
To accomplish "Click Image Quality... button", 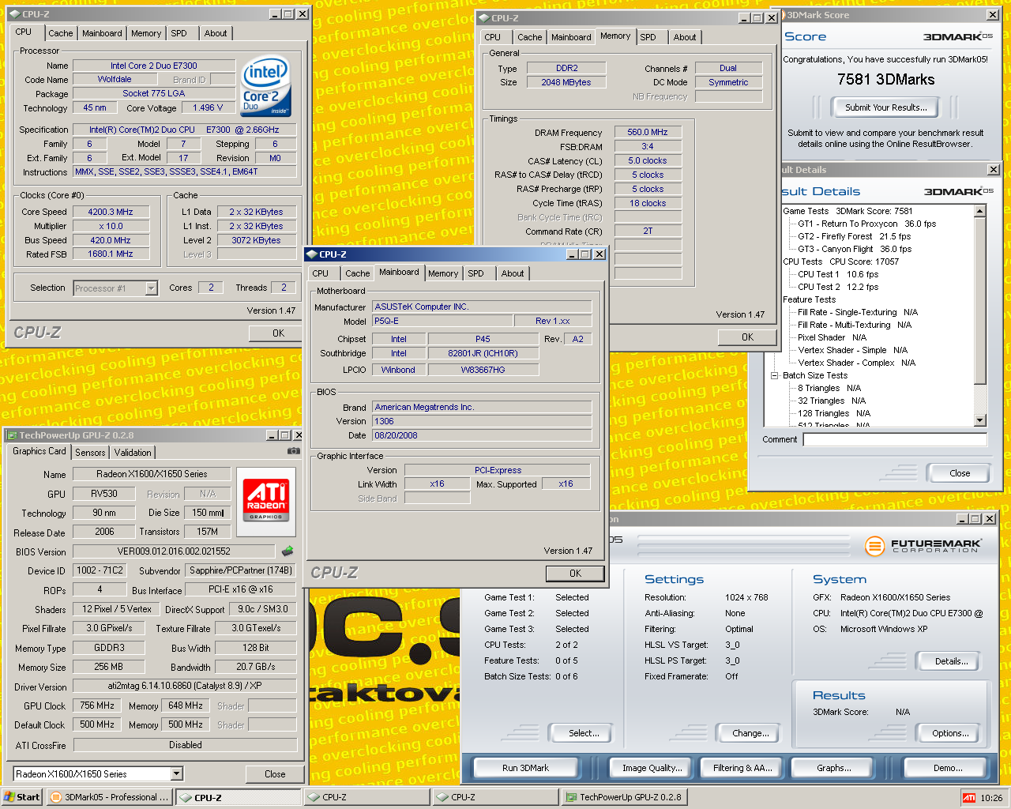I will (652, 768).
